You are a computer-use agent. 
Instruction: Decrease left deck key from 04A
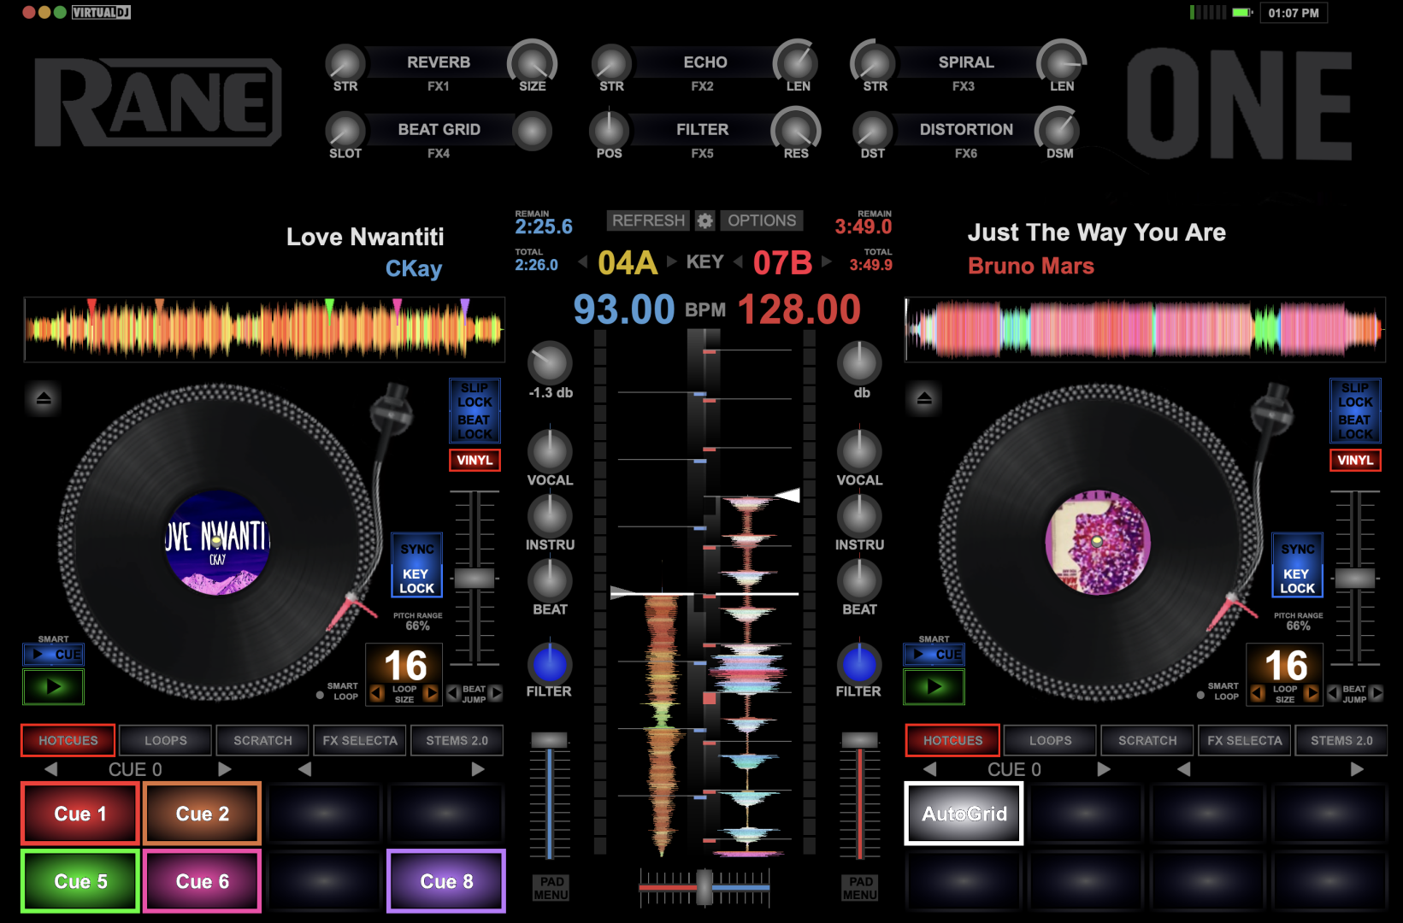583,262
